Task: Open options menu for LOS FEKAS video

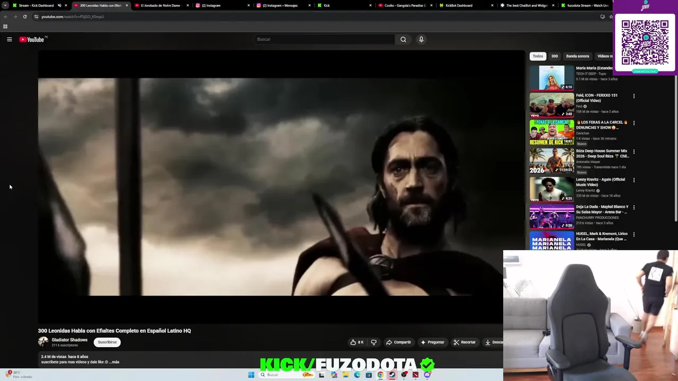Action: click(x=634, y=123)
